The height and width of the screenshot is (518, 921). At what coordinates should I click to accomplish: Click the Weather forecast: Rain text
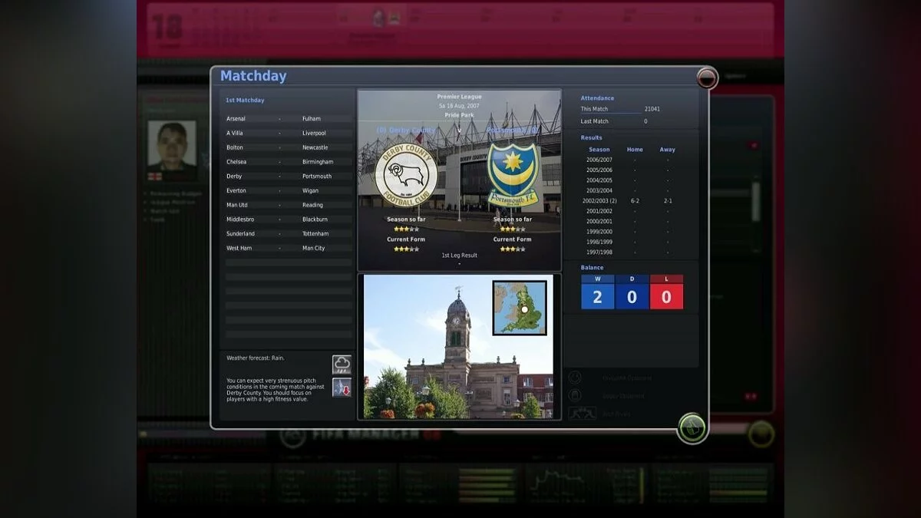255,358
